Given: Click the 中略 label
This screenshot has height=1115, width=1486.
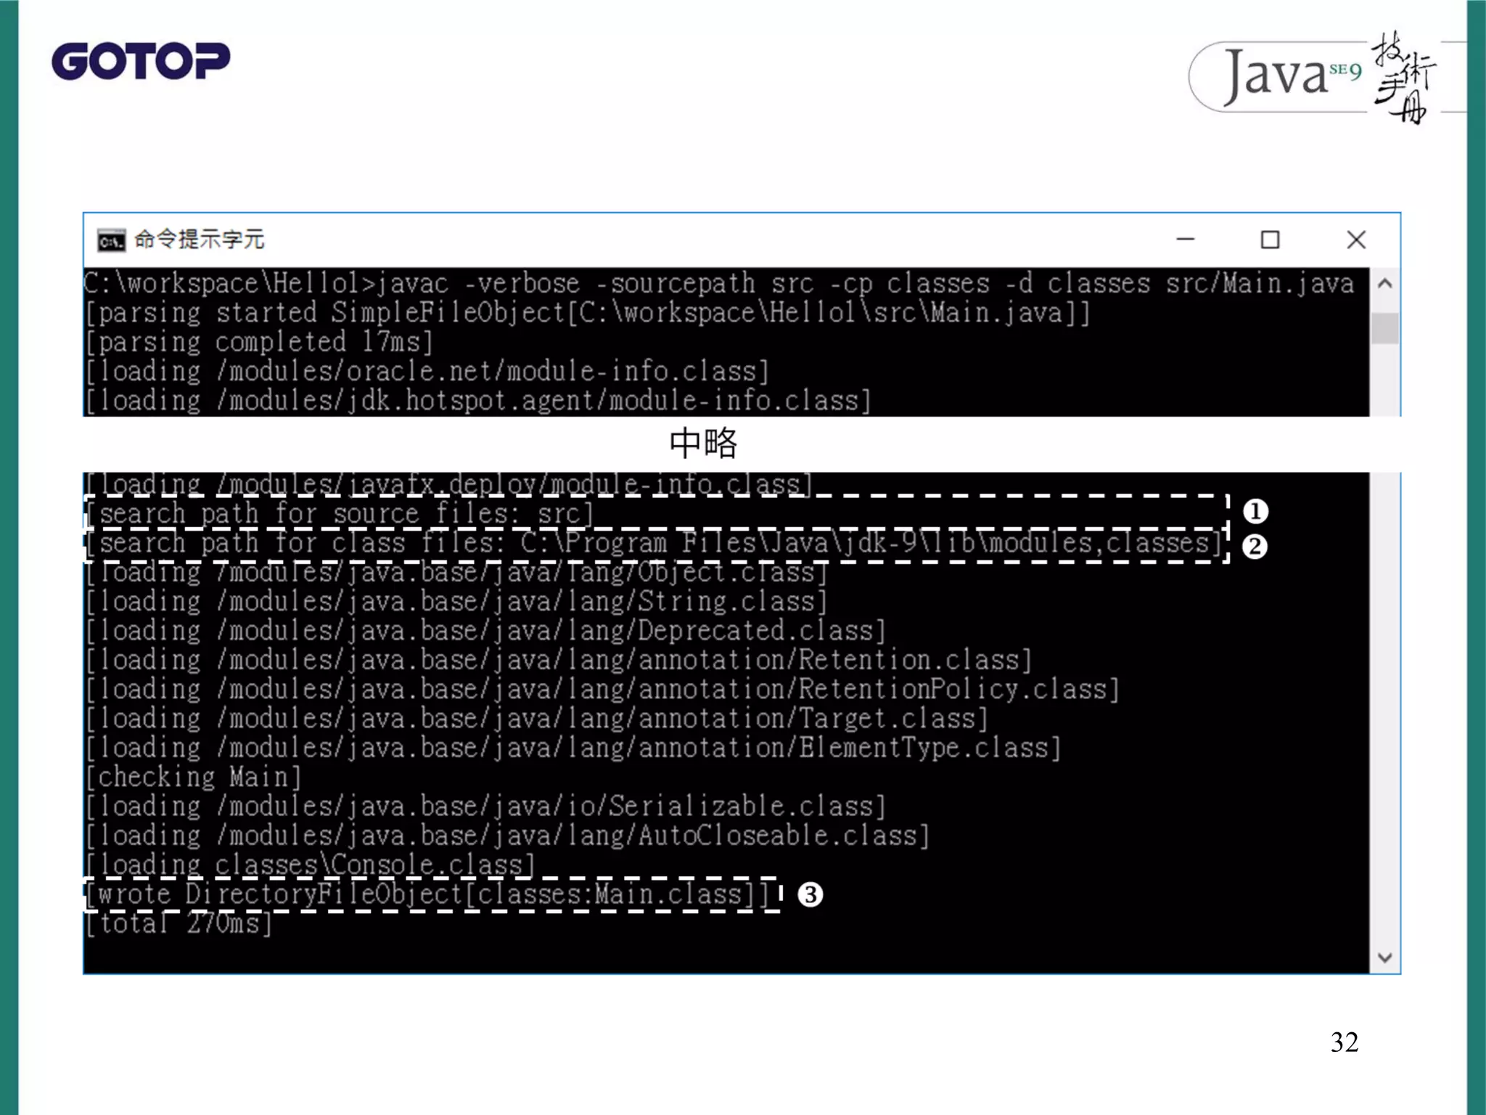Looking at the screenshot, I should [702, 443].
